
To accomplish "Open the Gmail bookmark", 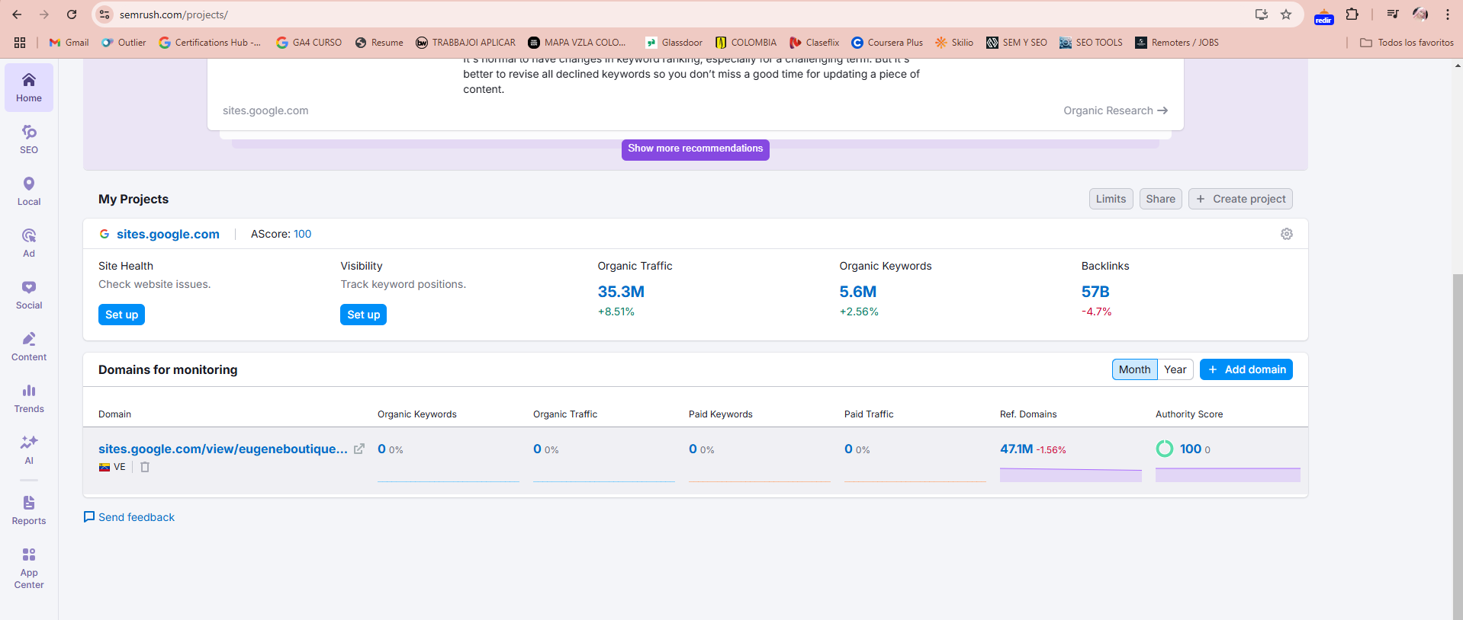I will pyautogui.click(x=69, y=43).
